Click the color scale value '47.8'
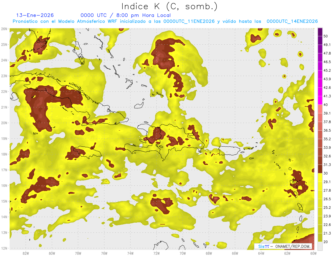 pos(327,53)
